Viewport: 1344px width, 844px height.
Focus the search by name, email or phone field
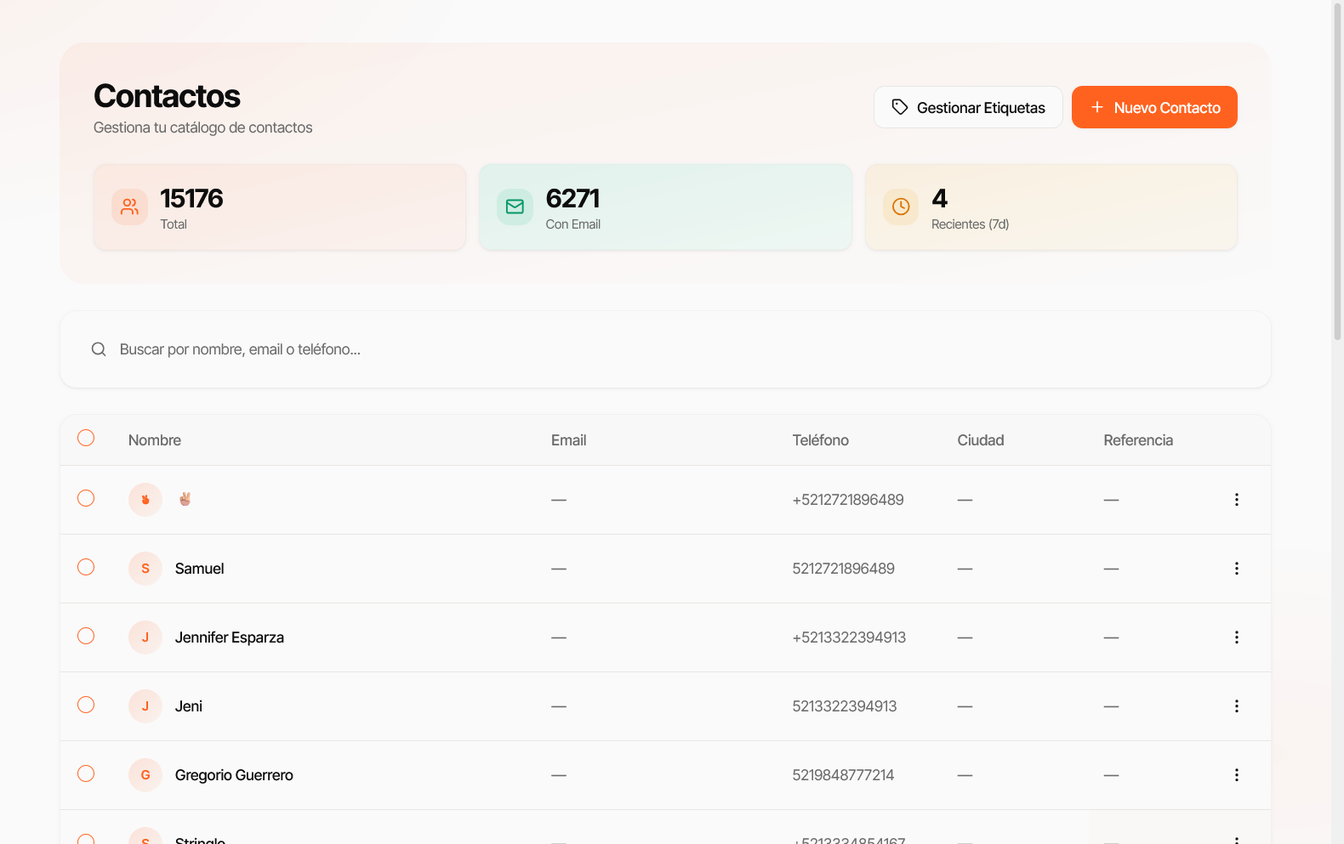click(x=665, y=349)
